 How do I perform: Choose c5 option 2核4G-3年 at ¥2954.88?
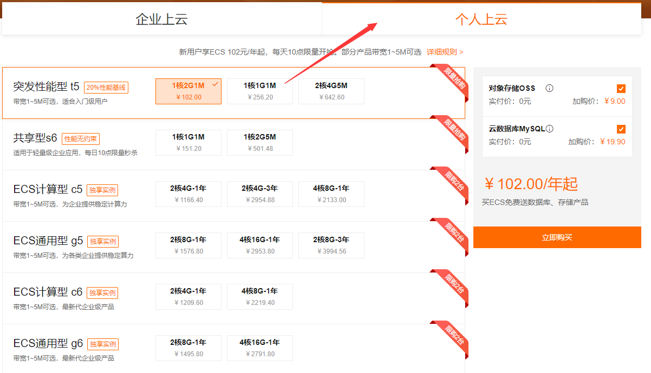click(x=260, y=194)
